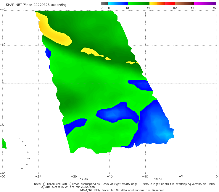Click the title 'SMAP NRT Winds 20220526 ascending'
219x192 pixels.
click(x=36, y=5)
